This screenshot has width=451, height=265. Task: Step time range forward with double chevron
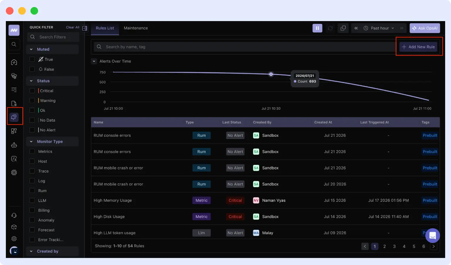click(x=402, y=28)
